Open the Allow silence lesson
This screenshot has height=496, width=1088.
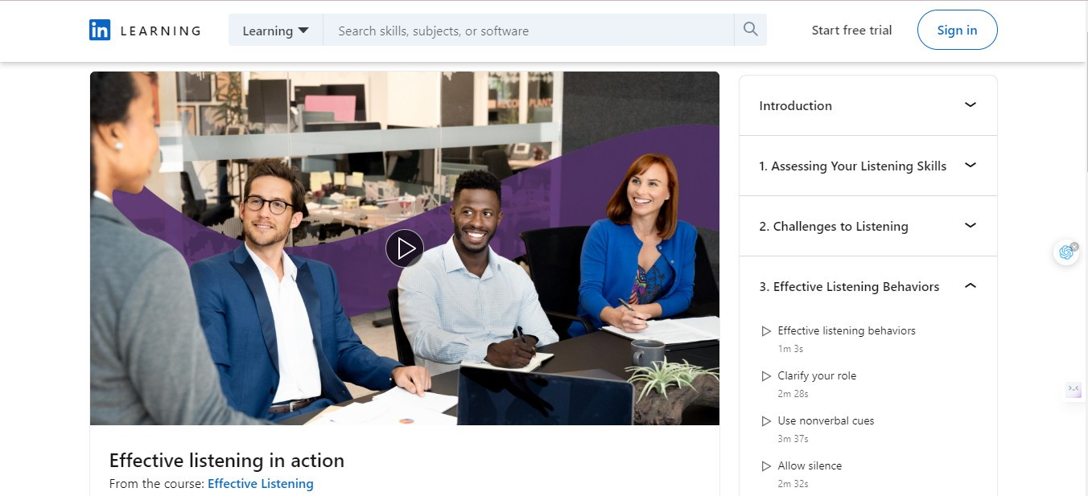click(x=810, y=466)
